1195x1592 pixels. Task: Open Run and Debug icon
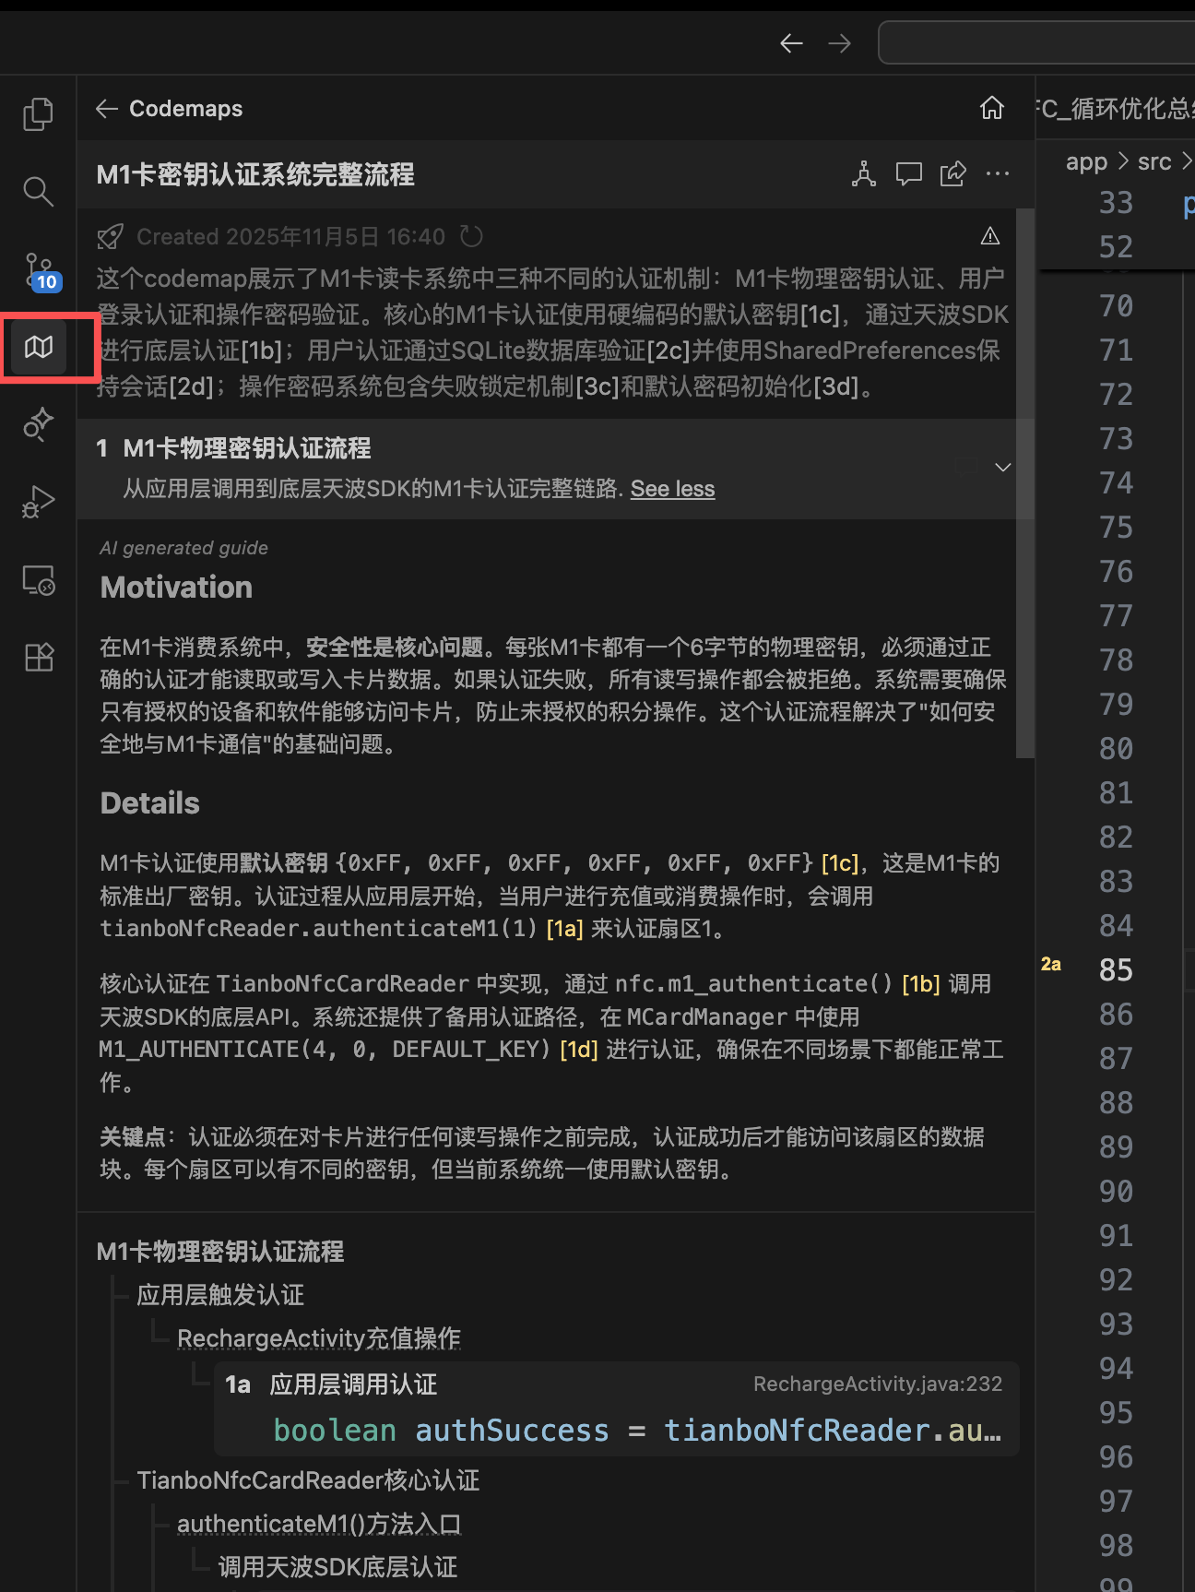[x=38, y=502]
